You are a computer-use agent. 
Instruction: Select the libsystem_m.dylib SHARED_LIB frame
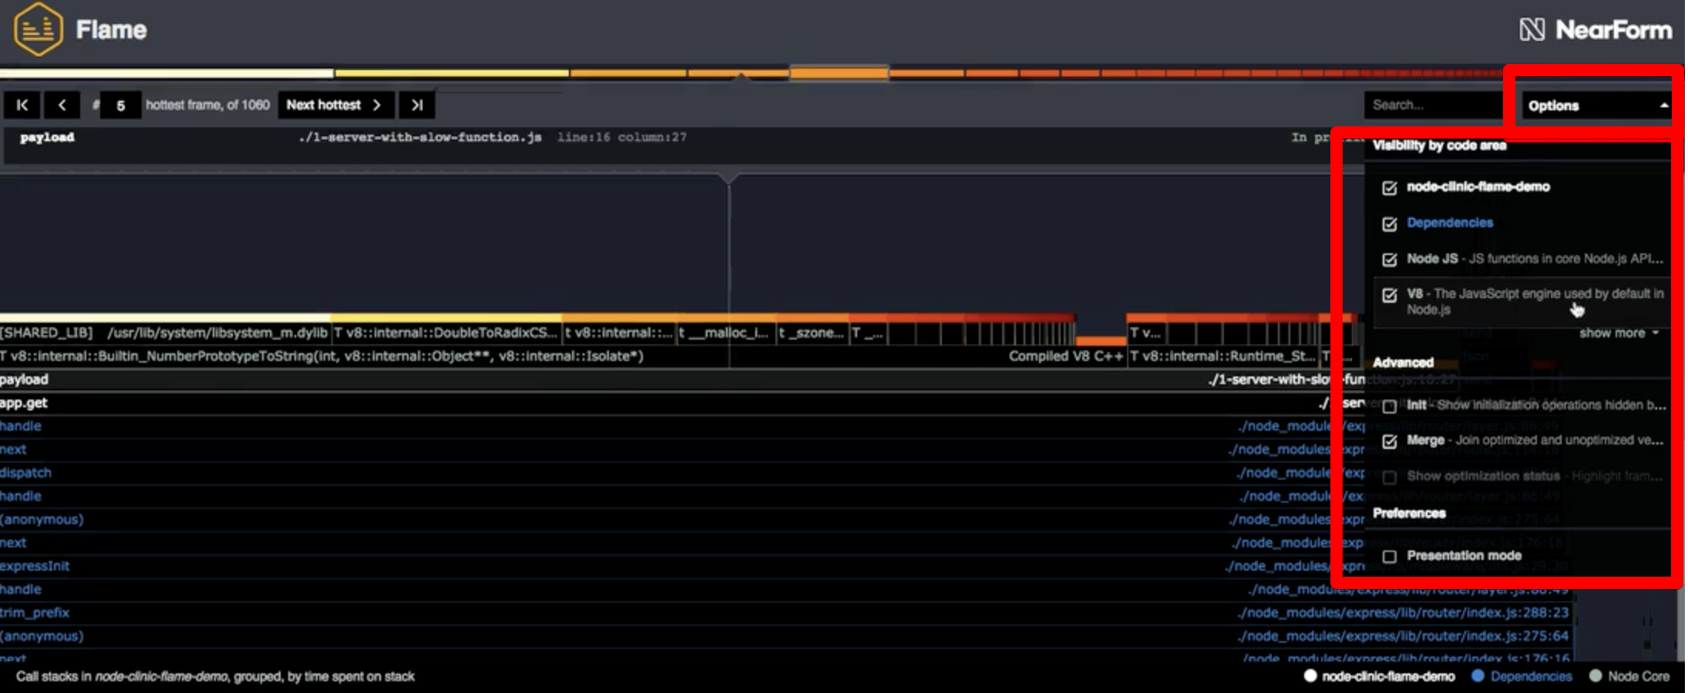[x=165, y=333]
